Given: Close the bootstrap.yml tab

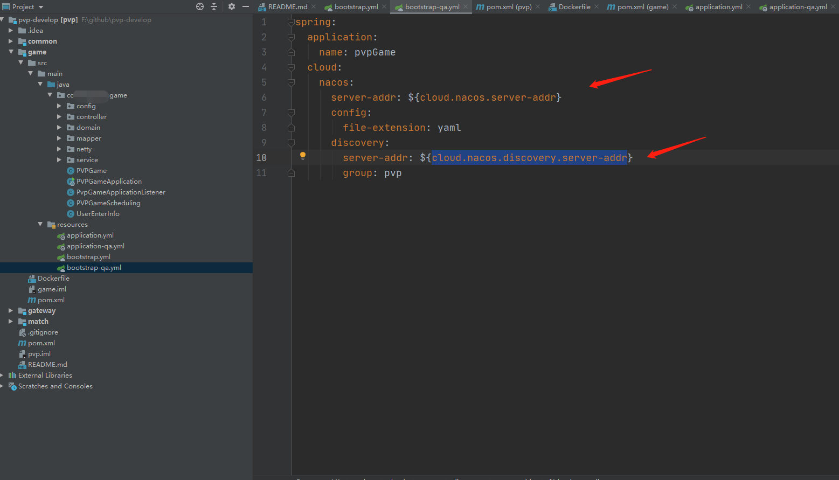Looking at the screenshot, I should (384, 6).
